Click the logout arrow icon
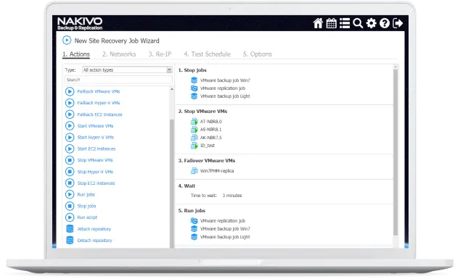The width and height of the screenshot is (455, 279). (398, 23)
